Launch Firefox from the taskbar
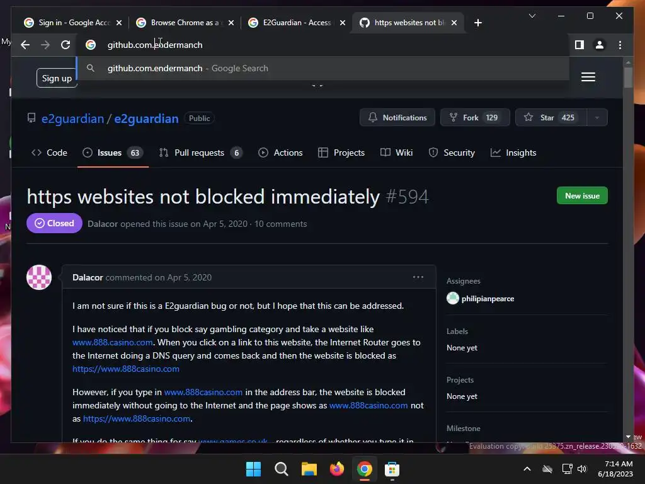The height and width of the screenshot is (484, 645). (x=337, y=469)
